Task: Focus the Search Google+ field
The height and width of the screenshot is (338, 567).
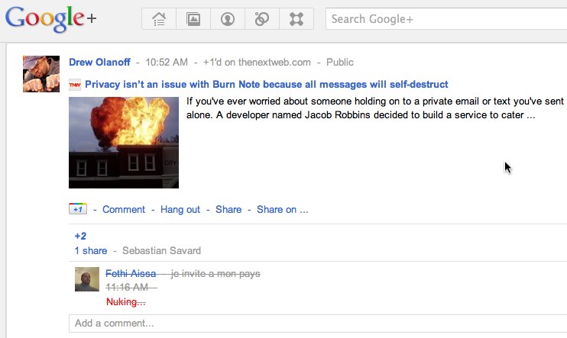Action: click(446, 19)
